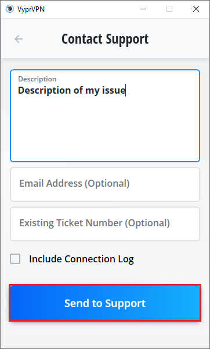Viewport: 210px width, 349px height.
Task: Go back using the left arrow icon
Action: coord(19,39)
